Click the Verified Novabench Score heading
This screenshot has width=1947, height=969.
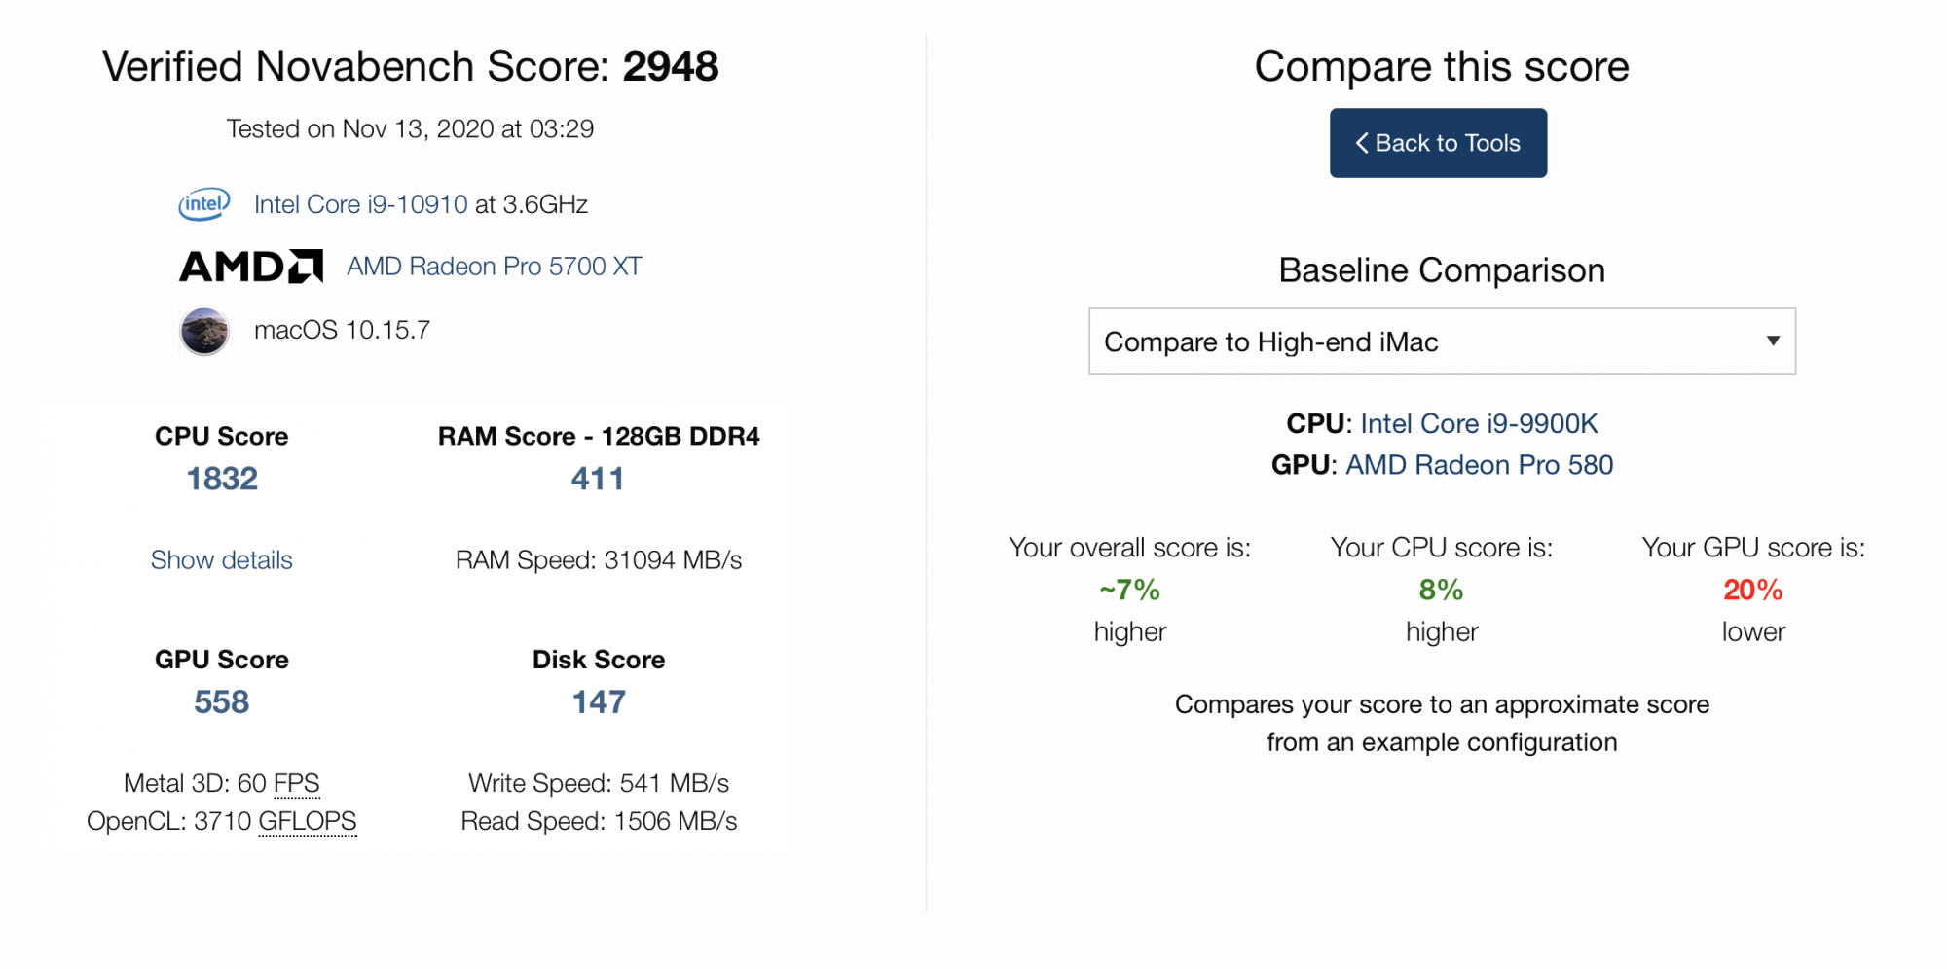pyautogui.click(x=410, y=67)
